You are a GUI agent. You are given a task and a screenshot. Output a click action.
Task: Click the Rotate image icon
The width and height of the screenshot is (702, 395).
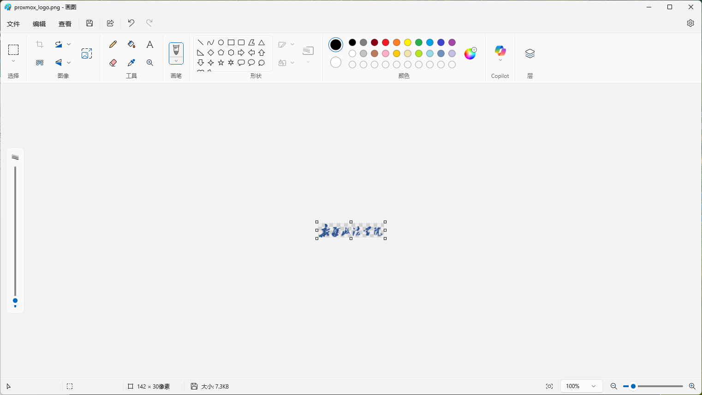(59, 44)
